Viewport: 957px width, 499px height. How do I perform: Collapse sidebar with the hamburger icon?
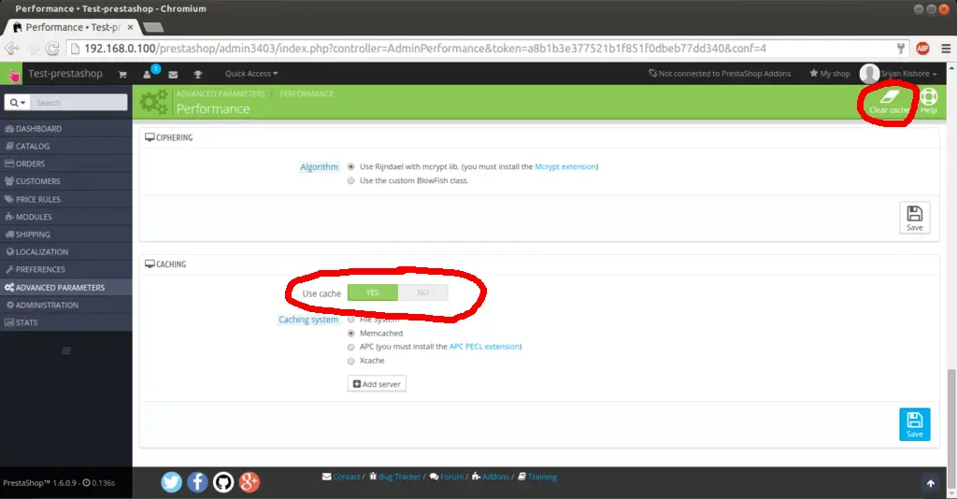tap(66, 350)
